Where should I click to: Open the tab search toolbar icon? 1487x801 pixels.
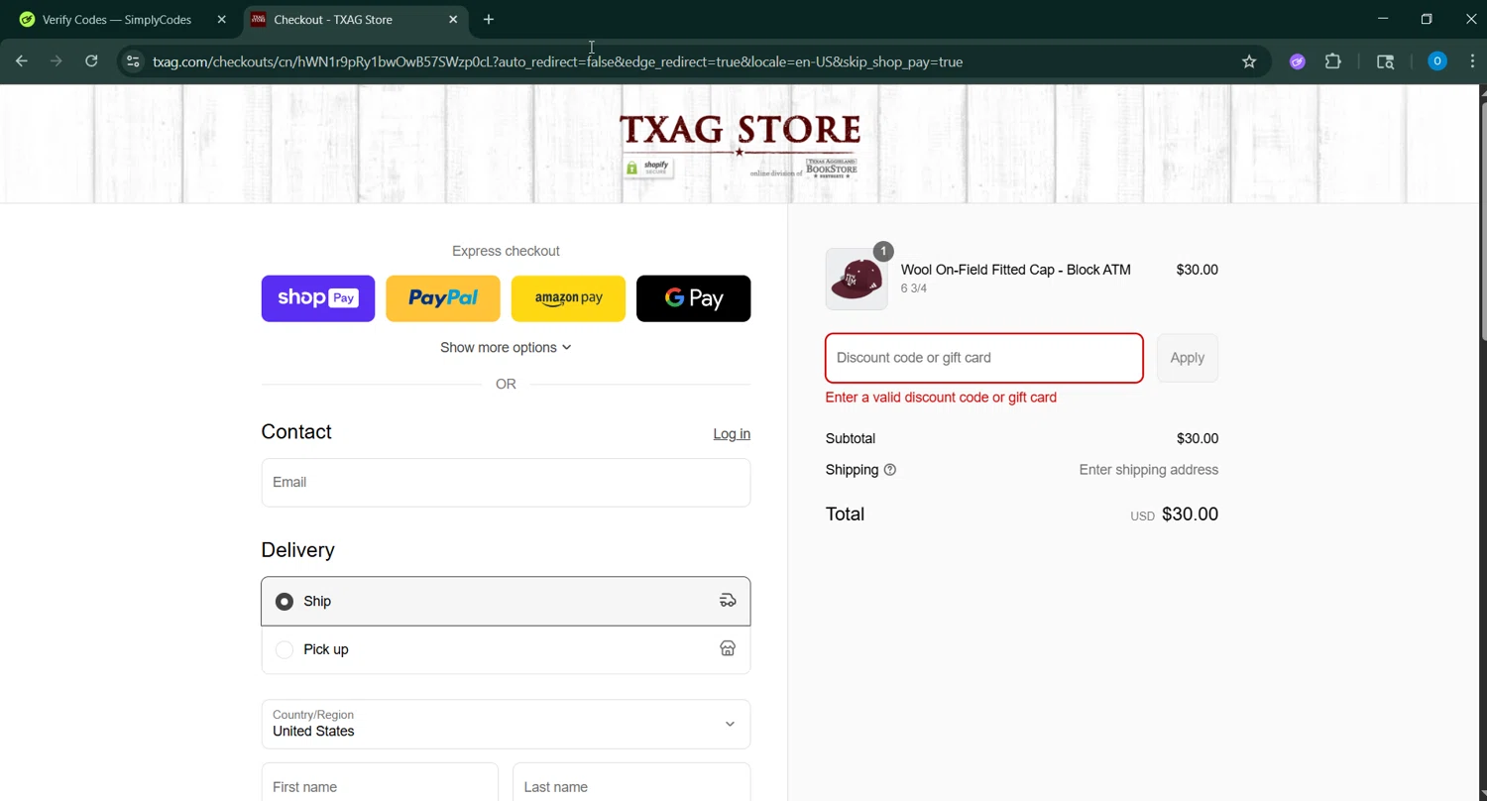tap(1386, 61)
